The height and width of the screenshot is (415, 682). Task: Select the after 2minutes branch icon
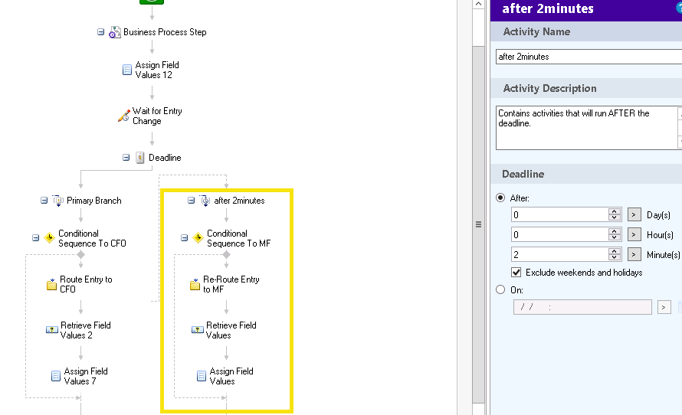[x=205, y=201]
